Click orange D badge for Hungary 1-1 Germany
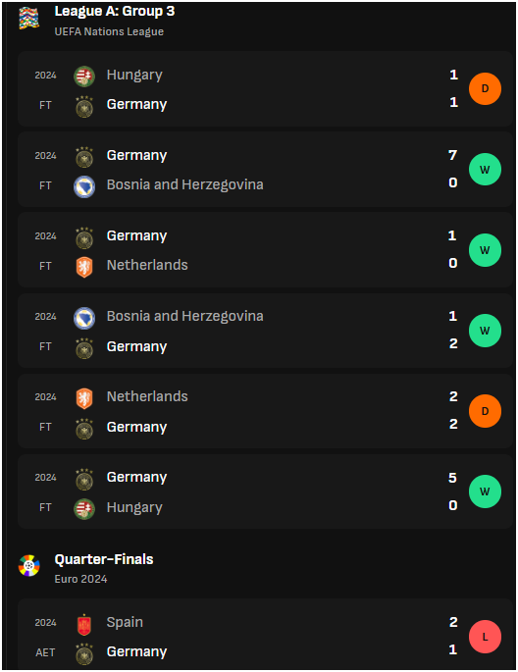 pyautogui.click(x=485, y=88)
